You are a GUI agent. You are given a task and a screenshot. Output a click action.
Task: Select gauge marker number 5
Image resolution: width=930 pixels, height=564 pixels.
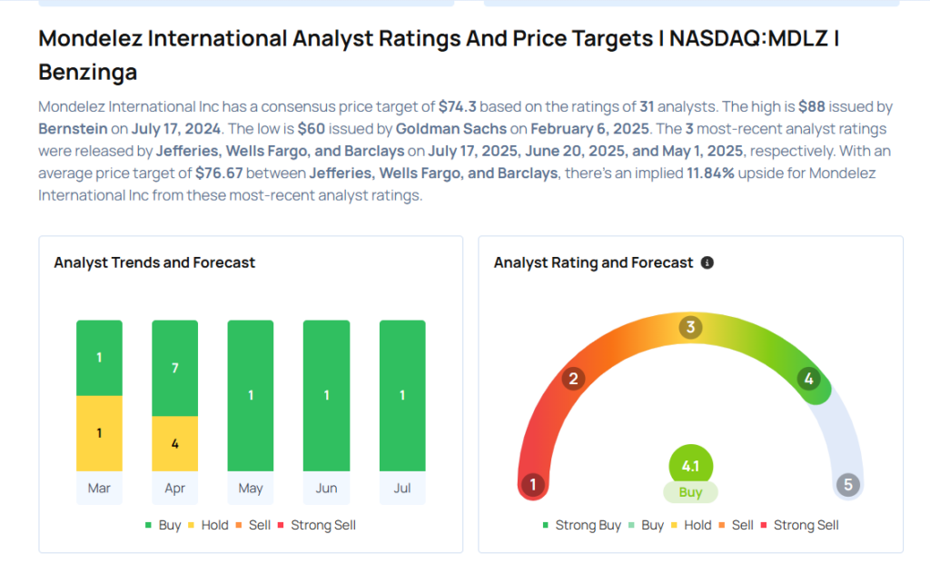click(x=848, y=484)
